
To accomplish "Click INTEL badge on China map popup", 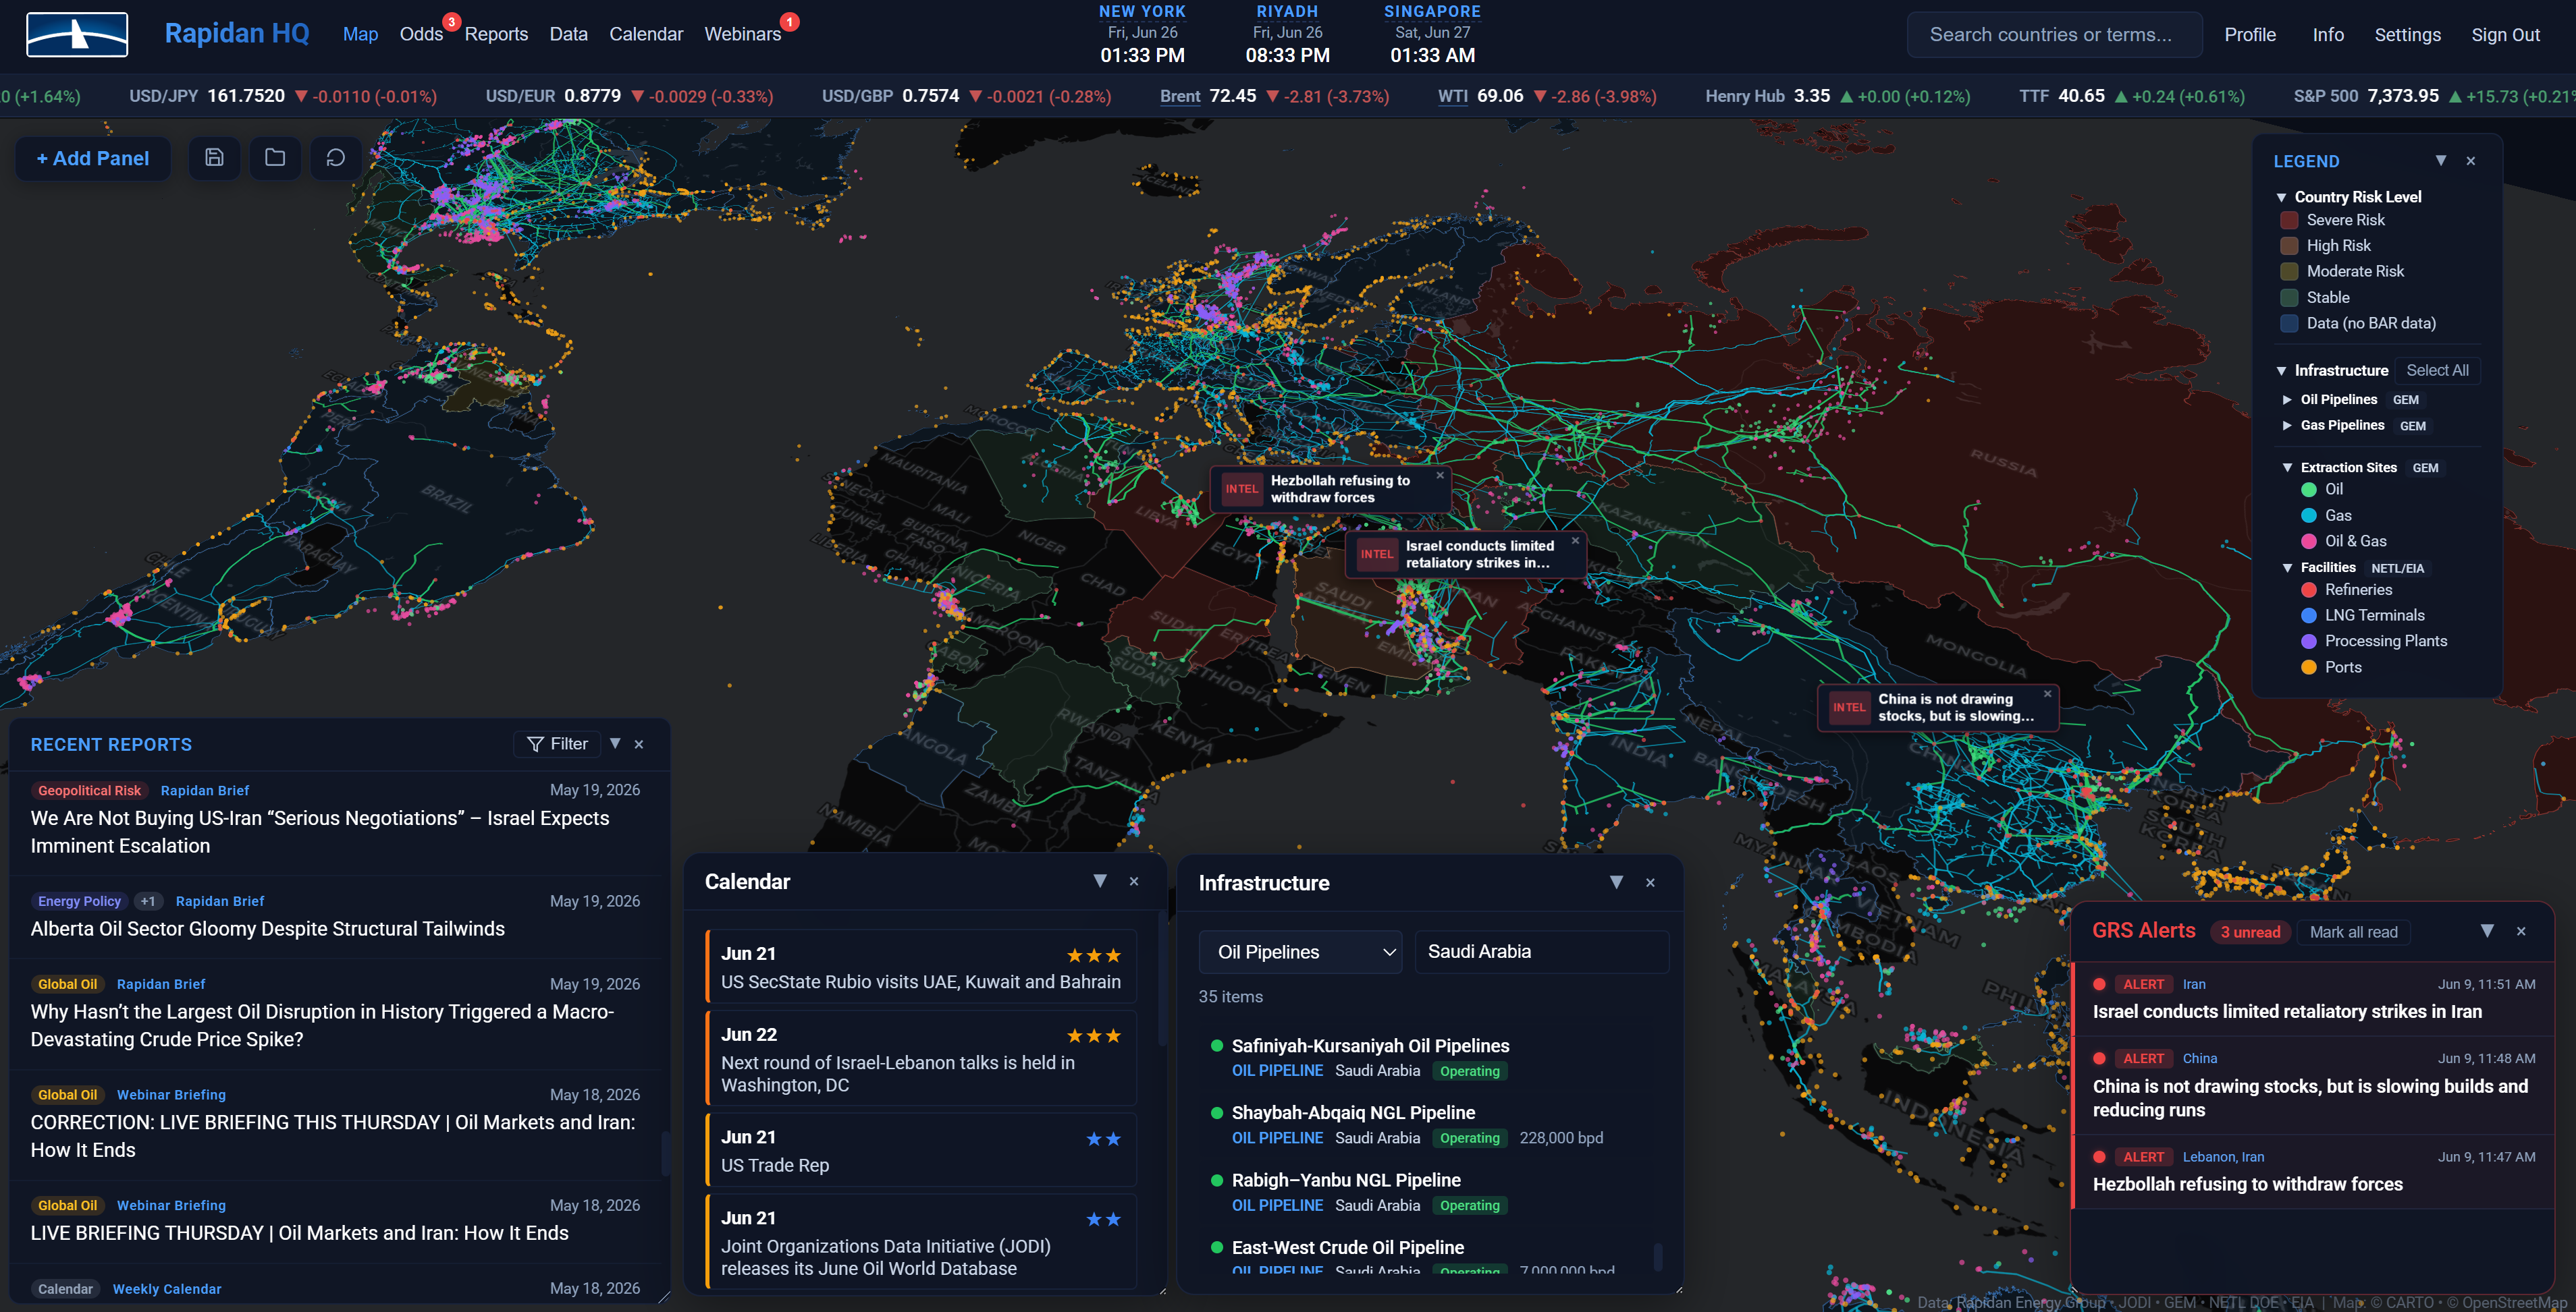I will (1849, 708).
